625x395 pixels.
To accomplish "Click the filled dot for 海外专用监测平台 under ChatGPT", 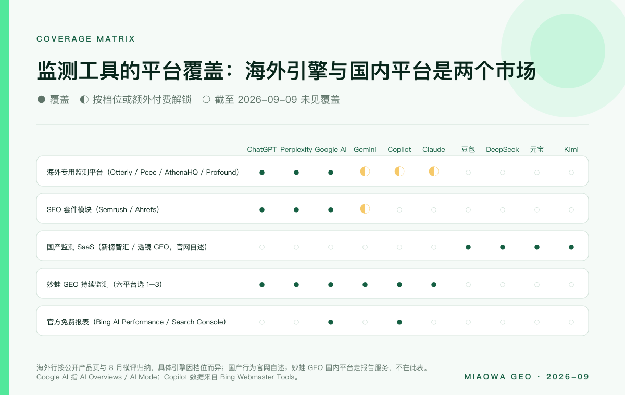I will pos(262,172).
